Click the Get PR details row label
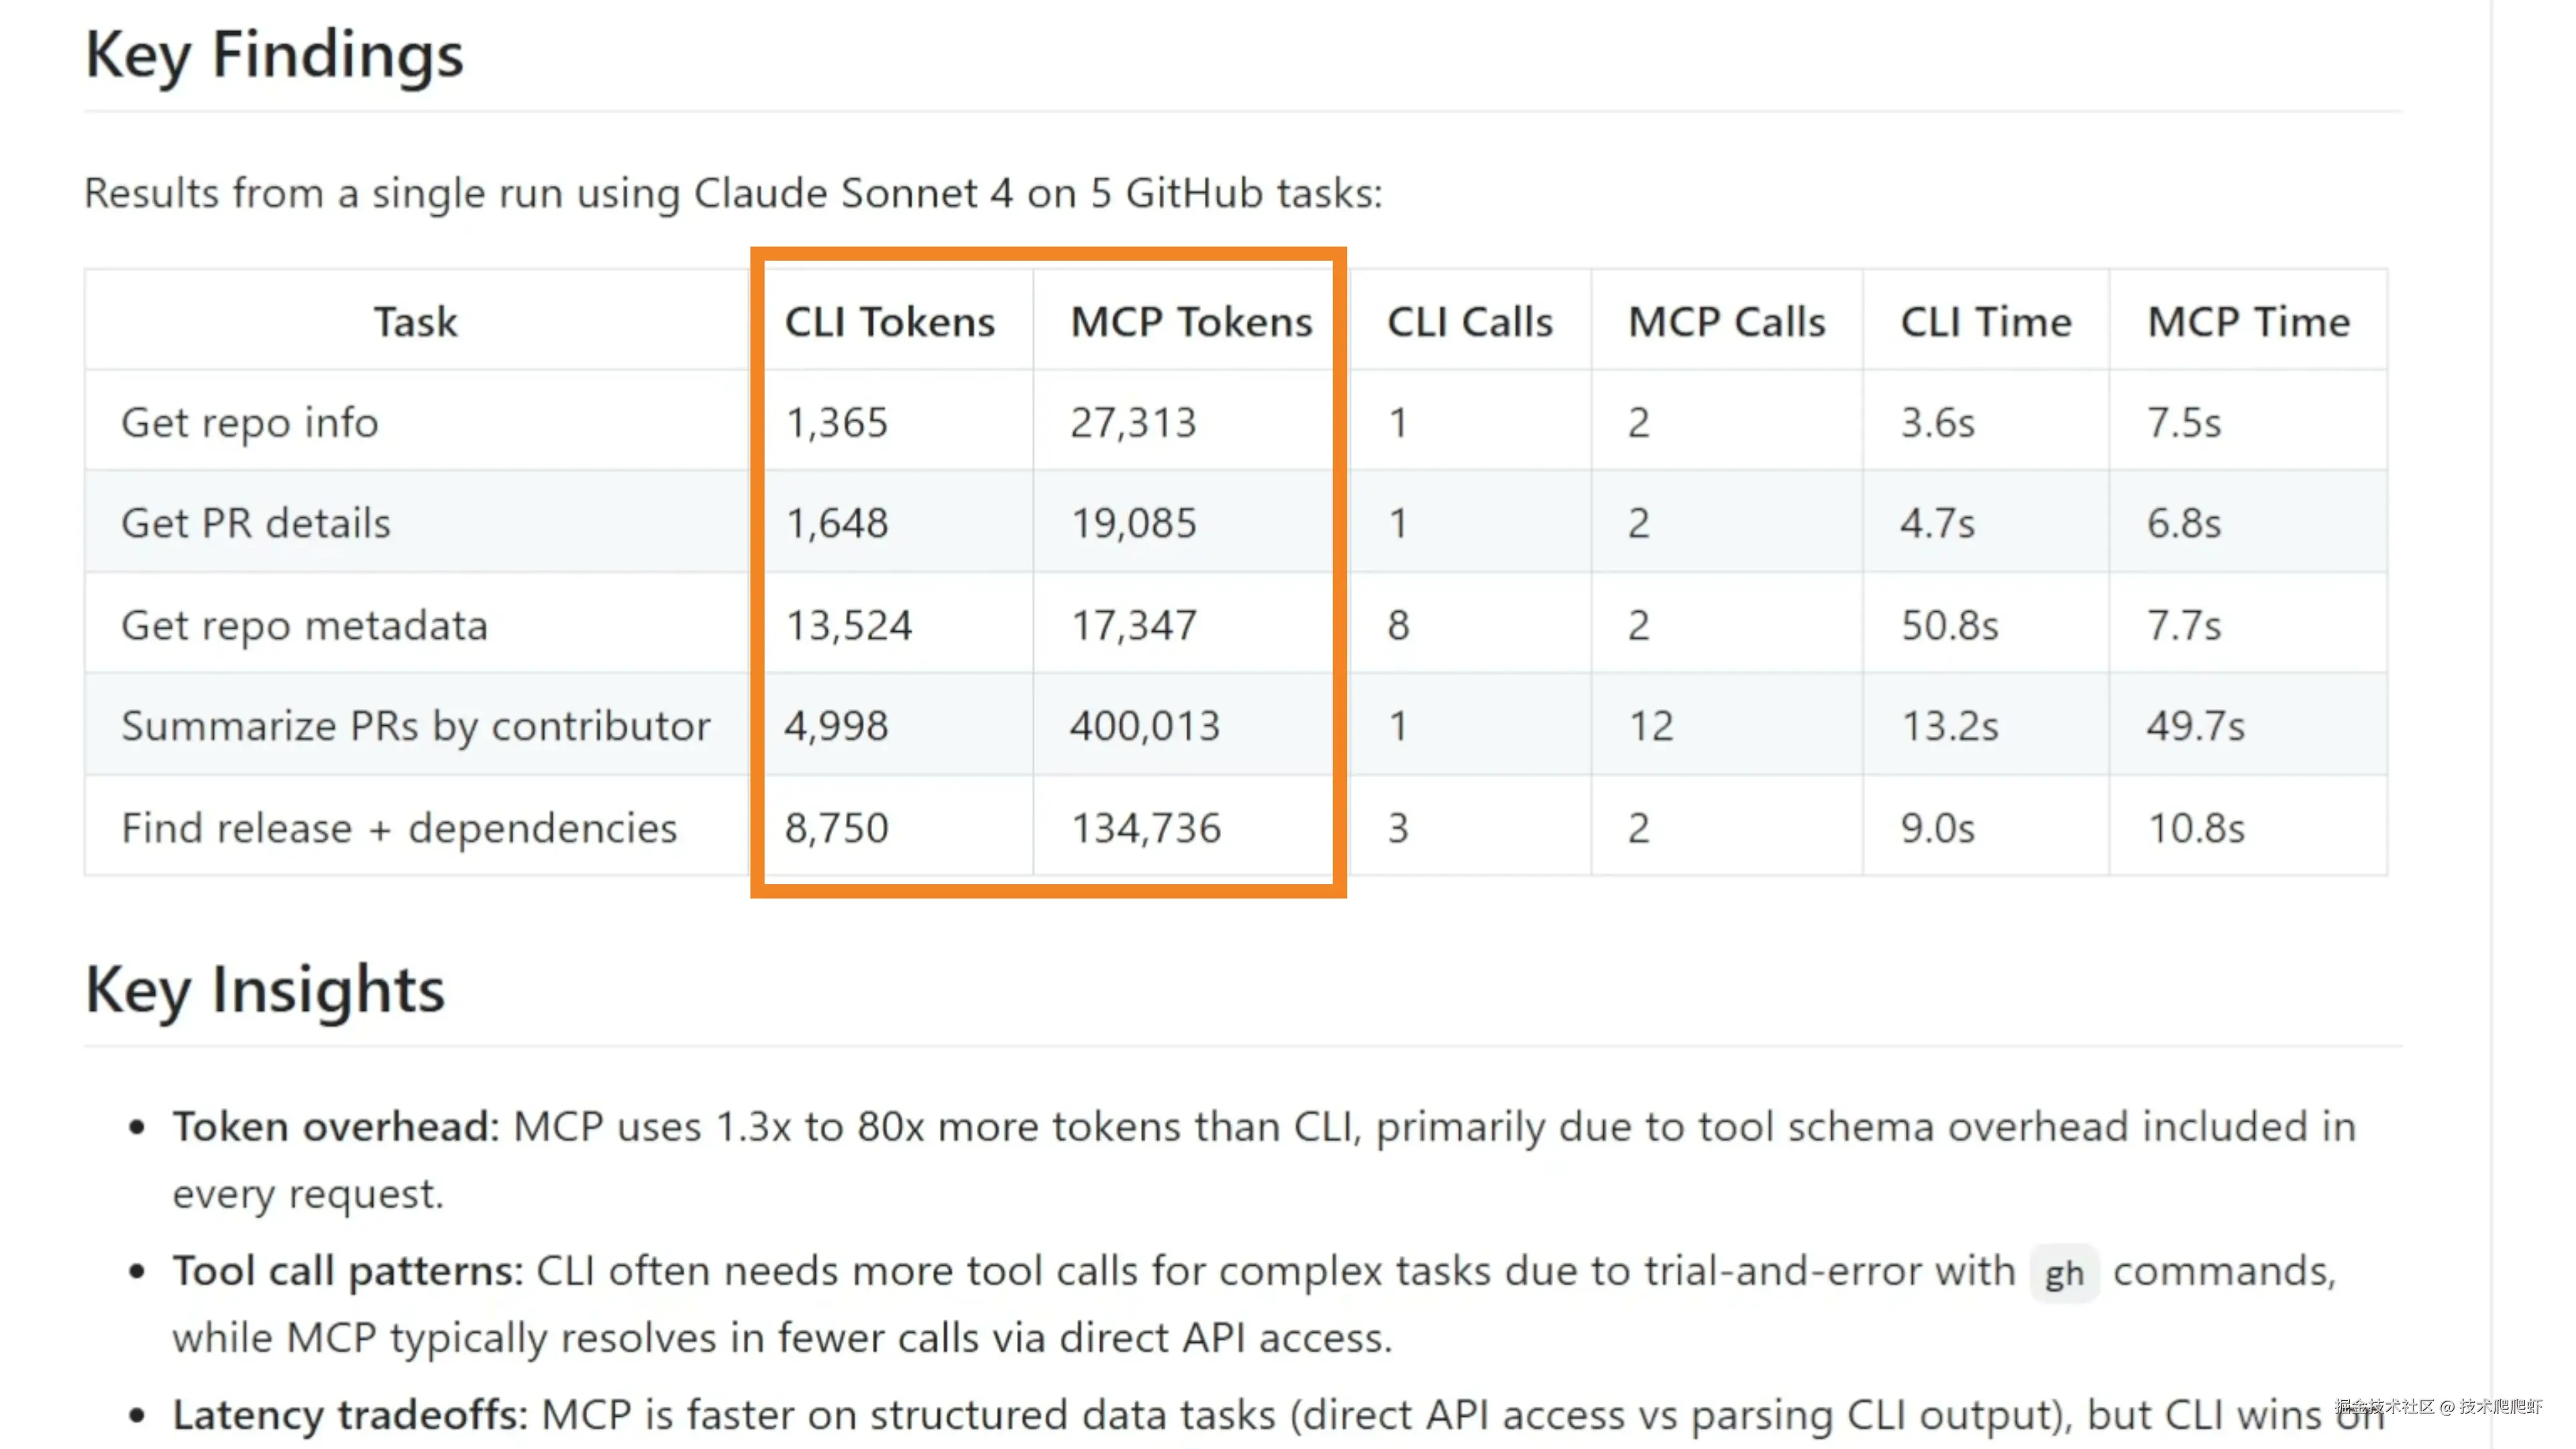Screen dimensions: 2576x1449 point(256,523)
